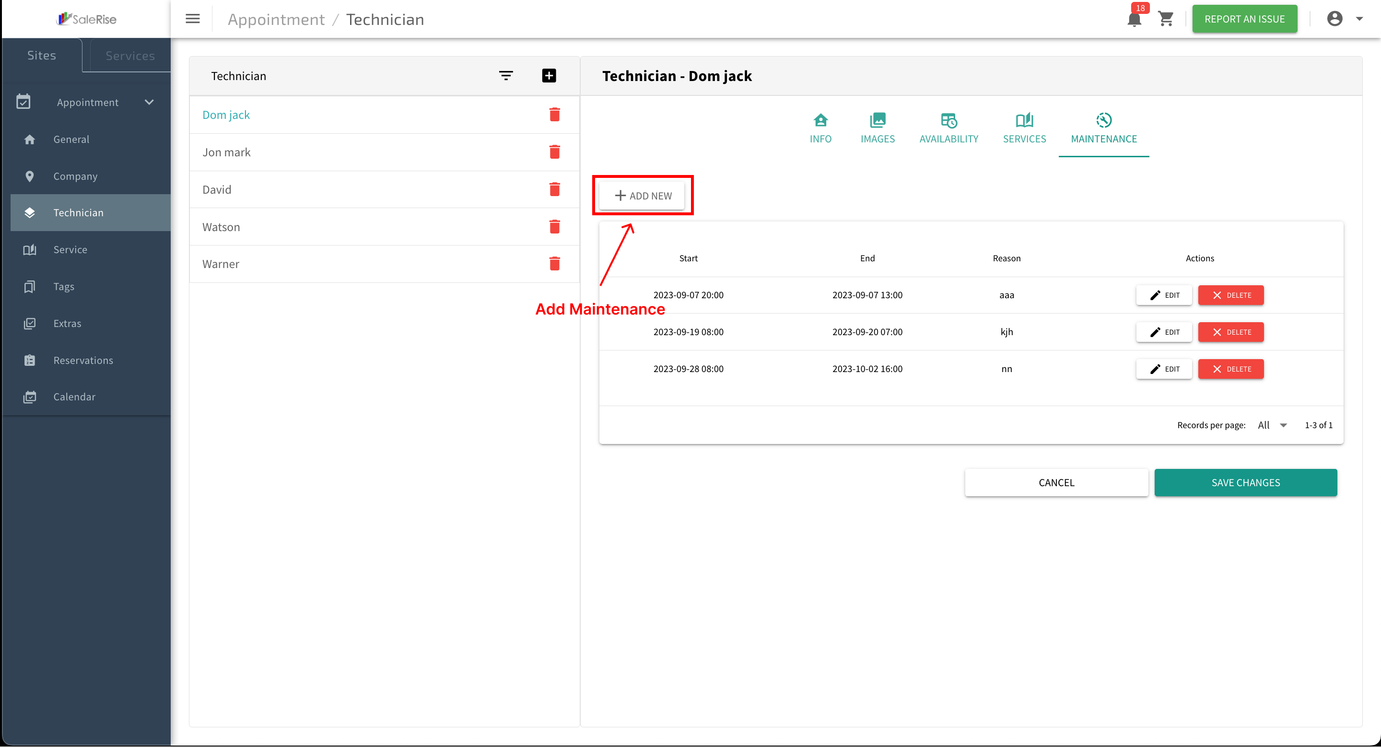Expand the Appointment sidebar menu chevron
The width and height of the screenshot is (1381, 747).
[149, 102]
